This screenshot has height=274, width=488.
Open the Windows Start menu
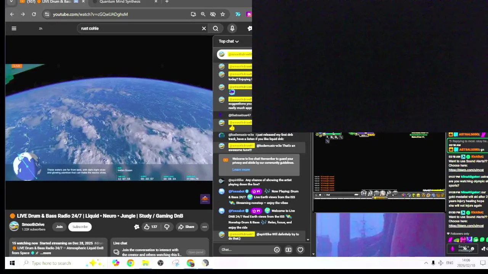click(12, 263)
